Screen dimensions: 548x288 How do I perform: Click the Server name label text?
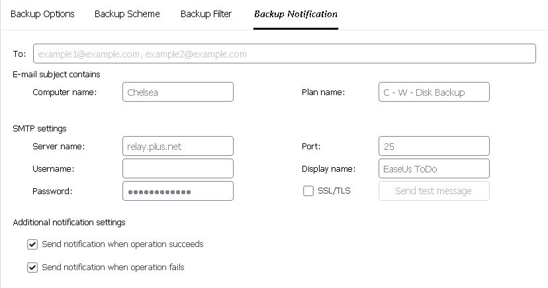click(x=58, y=146)
